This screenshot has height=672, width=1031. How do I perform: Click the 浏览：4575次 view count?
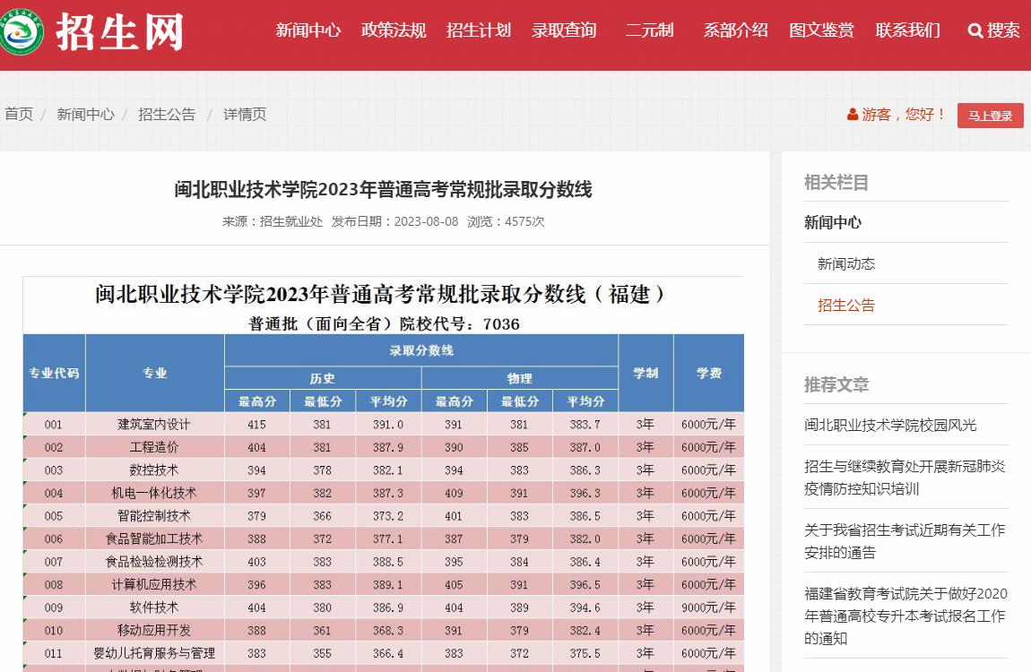pyautogui.click(x=506, y=221)
